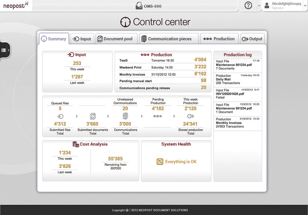Click the Cost Analysis coins icon

click(76, 144)
